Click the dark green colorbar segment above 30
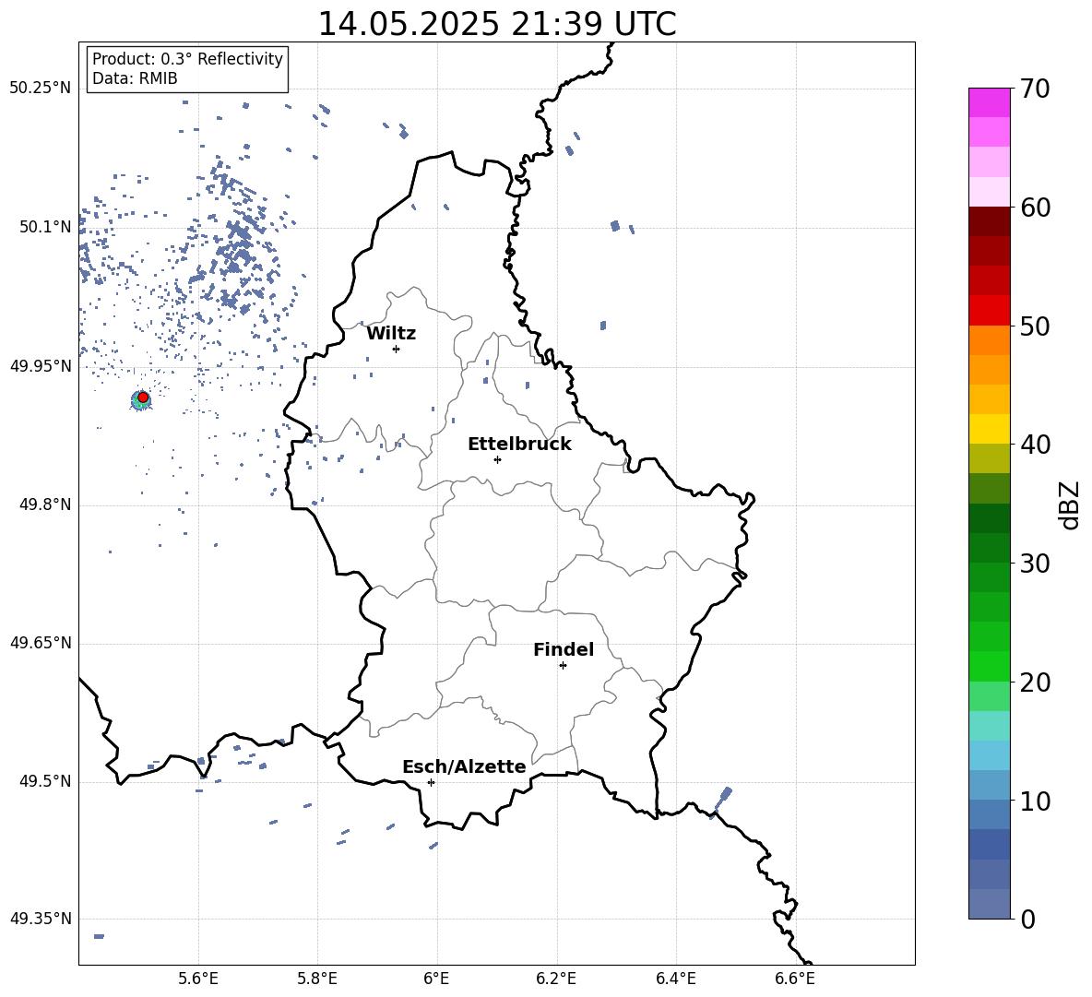Viewport: 1092px width, 997px height. [x=990, y=548]
